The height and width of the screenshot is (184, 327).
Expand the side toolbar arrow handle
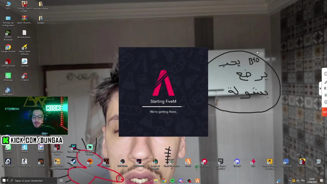[320, 88]
